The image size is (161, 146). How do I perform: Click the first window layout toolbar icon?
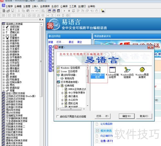tap(50, 11)
